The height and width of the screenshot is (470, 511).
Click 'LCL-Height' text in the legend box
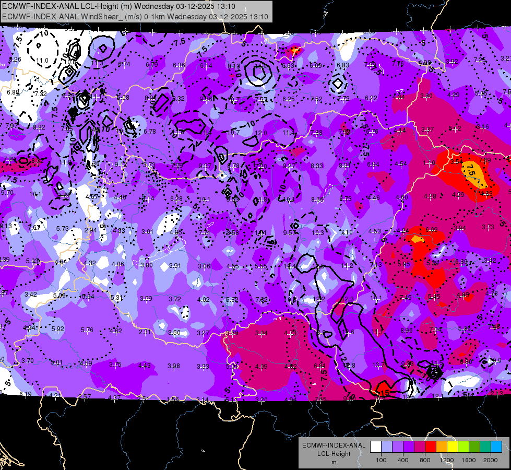[334, 454]
